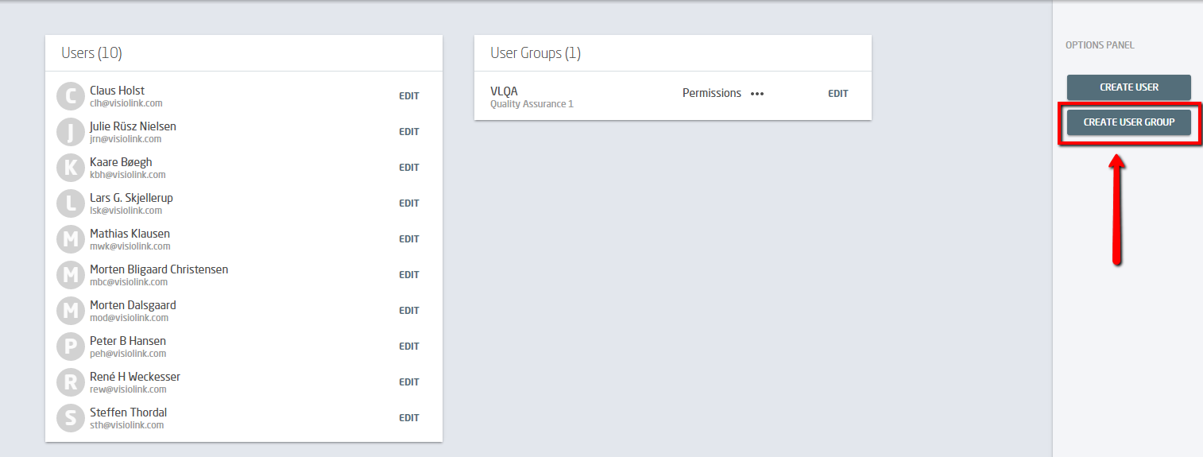Click Steffen Thordal's S avatar icon
1203x457 pixels.
pyautogui.click(x=71, y=418)
